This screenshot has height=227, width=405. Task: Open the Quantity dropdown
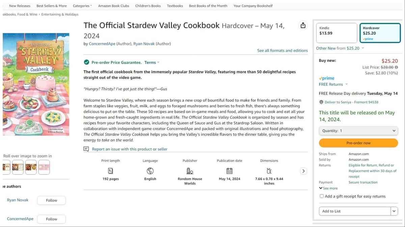click(358, 130)
